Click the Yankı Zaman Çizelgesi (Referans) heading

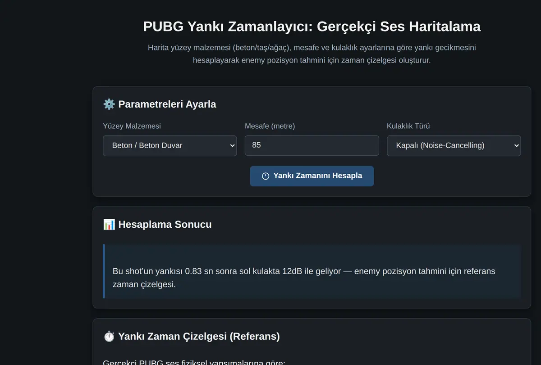coord(199,337)
